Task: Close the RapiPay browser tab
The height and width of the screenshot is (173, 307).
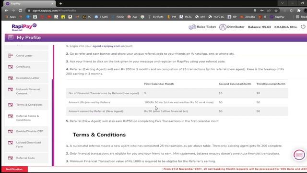Action: point(52,3)
